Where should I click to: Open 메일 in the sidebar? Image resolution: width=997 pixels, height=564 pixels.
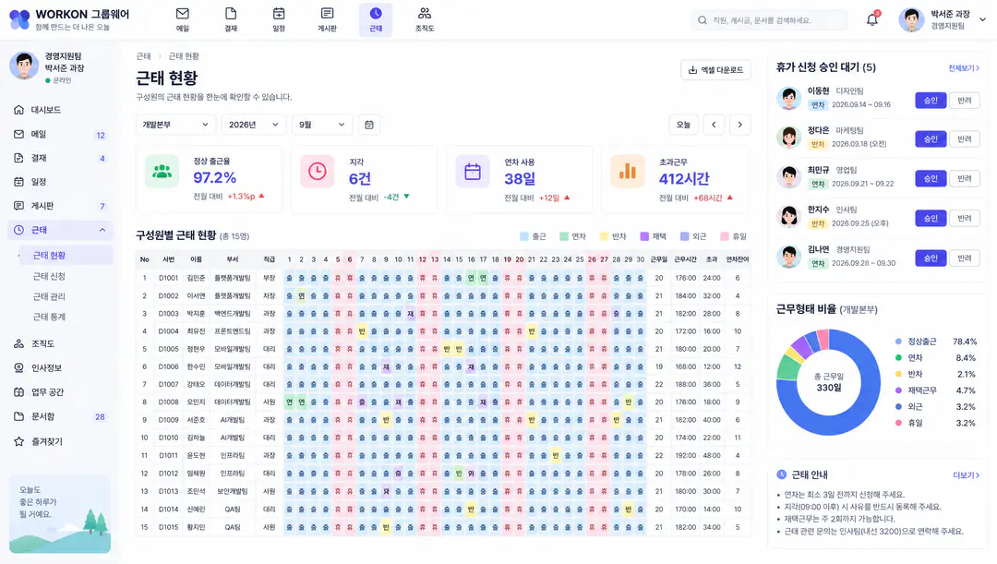(60, 134)
